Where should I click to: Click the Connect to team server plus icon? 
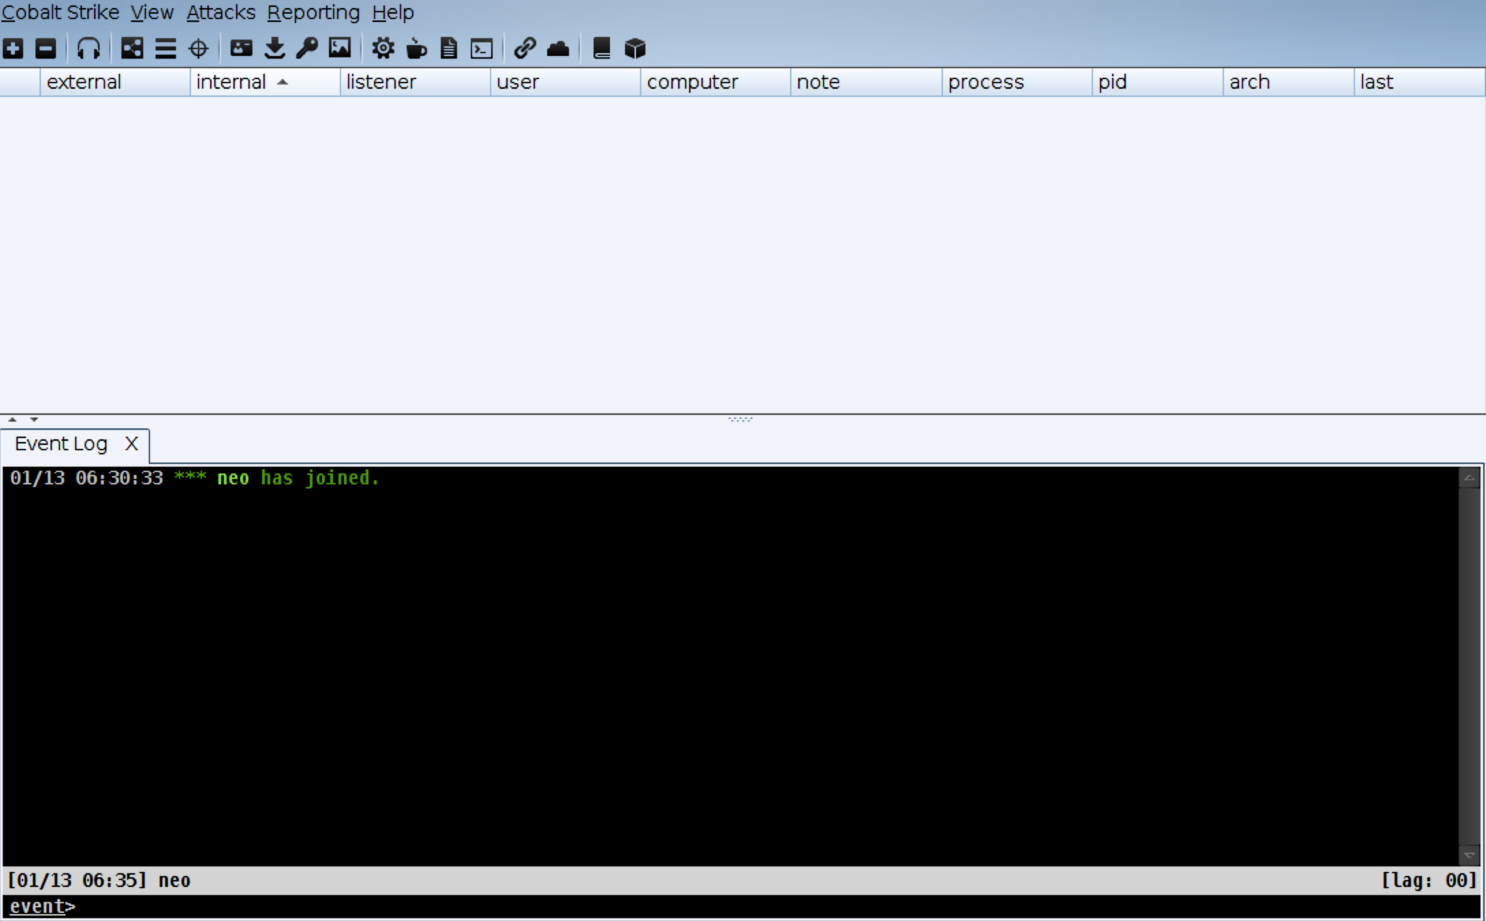pos(13,48)
